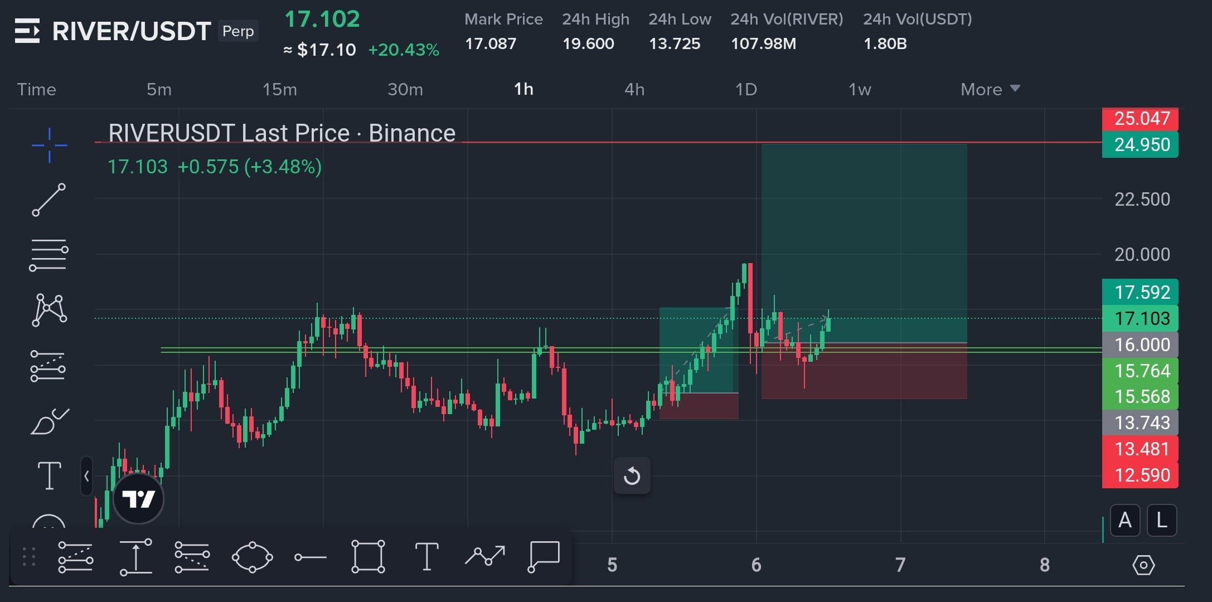Expand the More timeframes dropdown
Screen dimensions: 1212x602
(x=990, y=89)
